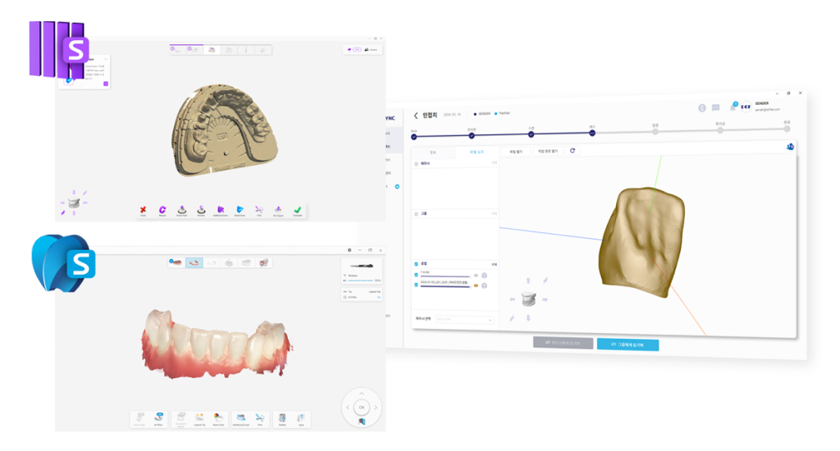The image size is (840, 451).
Task: Select the active model stage tab in model scan window
Action: (x=212, y=50)
